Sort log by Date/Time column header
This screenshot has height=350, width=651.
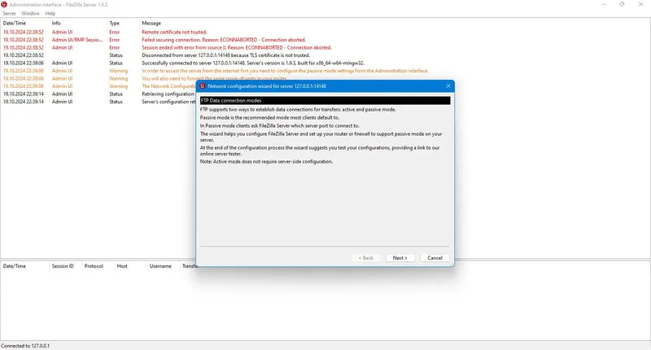(x=14, y=24)
